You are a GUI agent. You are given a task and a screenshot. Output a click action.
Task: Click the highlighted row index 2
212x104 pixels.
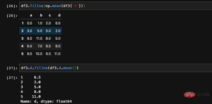[x=22, y=31]
